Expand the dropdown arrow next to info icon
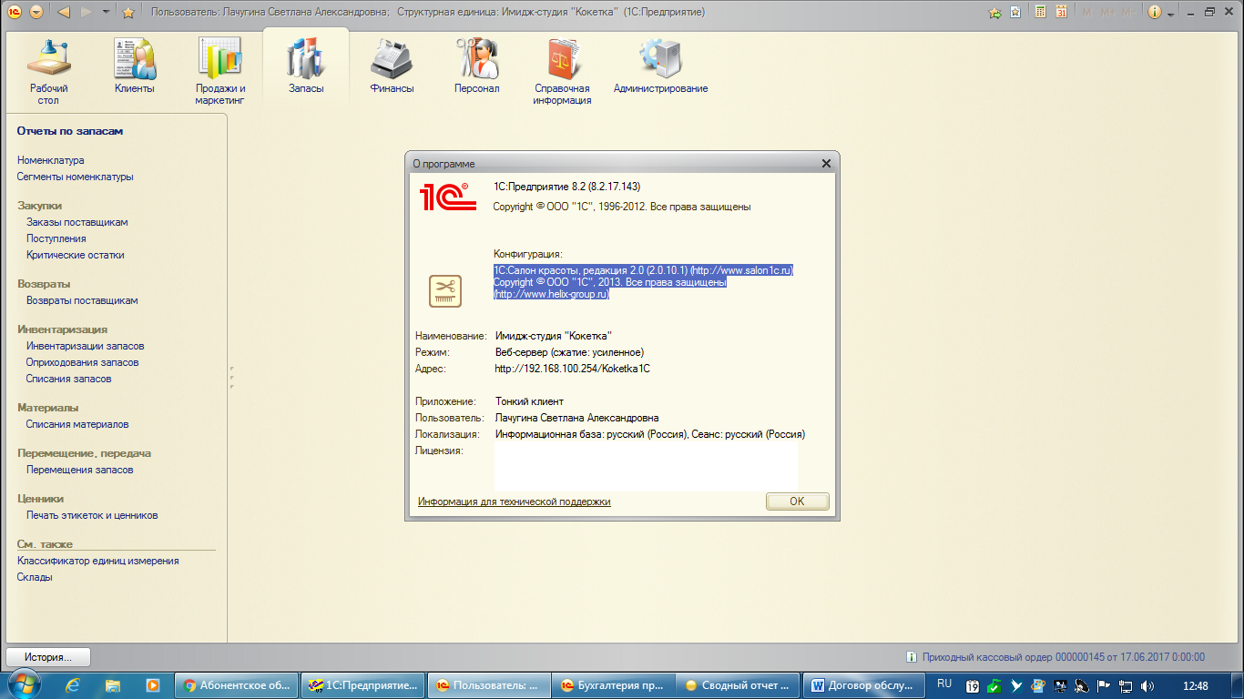The width and height of the screenshot is (1244, 699). [x=1170, y=13]
